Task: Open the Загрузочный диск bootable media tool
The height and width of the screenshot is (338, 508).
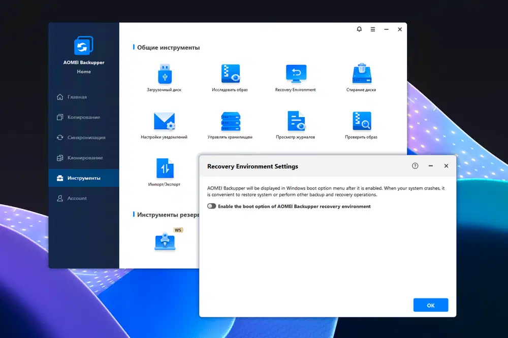Action: pos(165,78)
